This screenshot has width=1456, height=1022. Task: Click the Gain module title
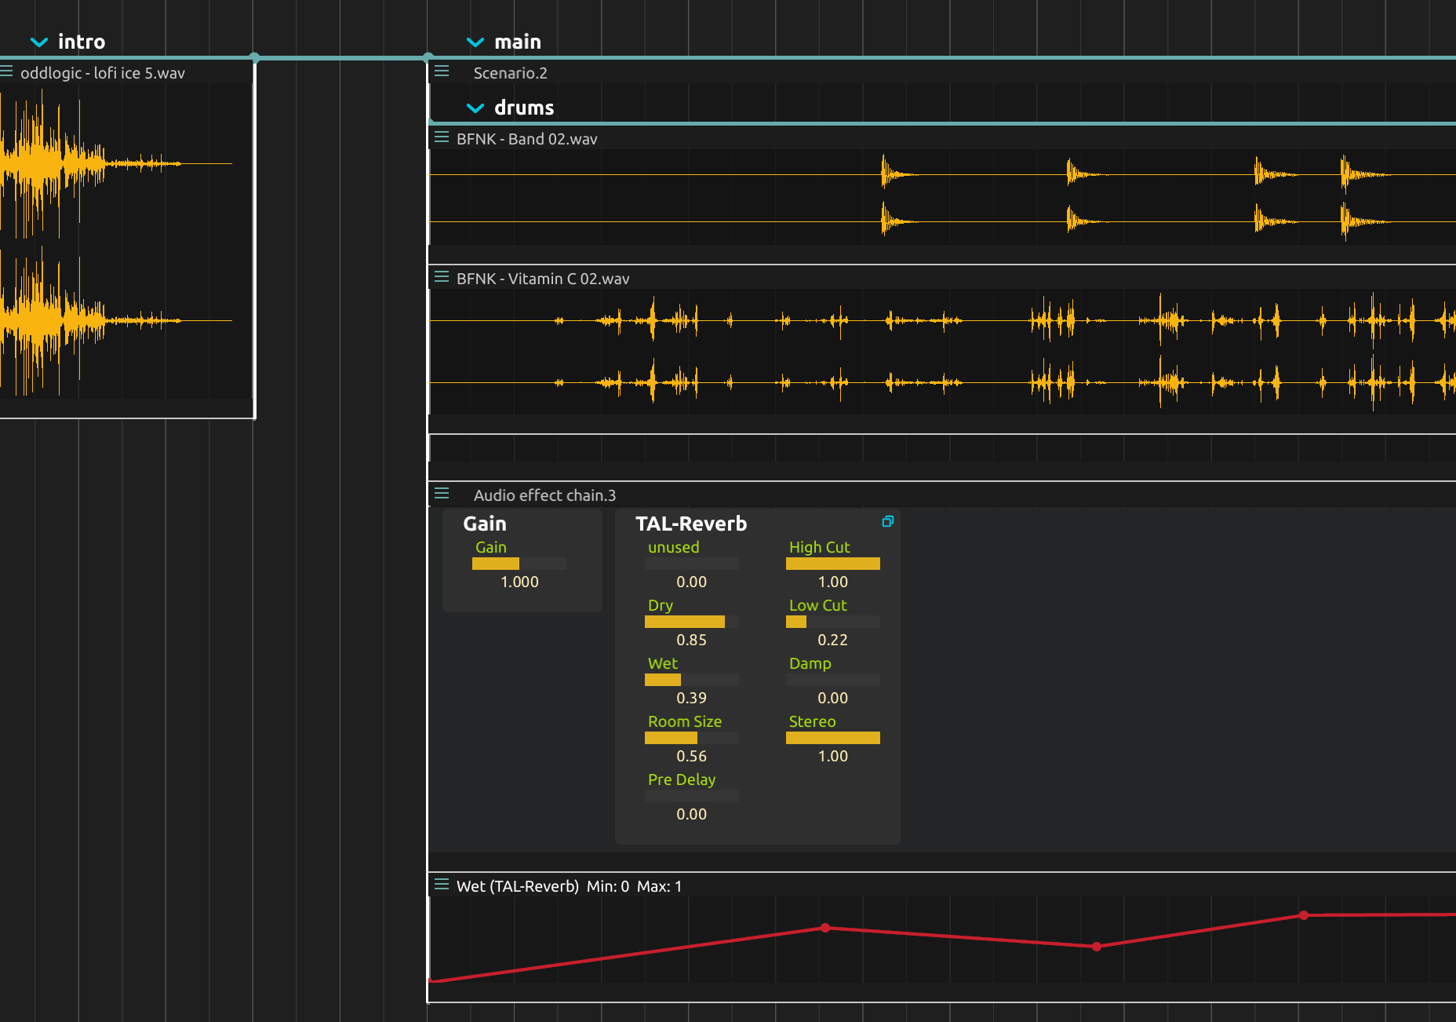pos(485,524)
